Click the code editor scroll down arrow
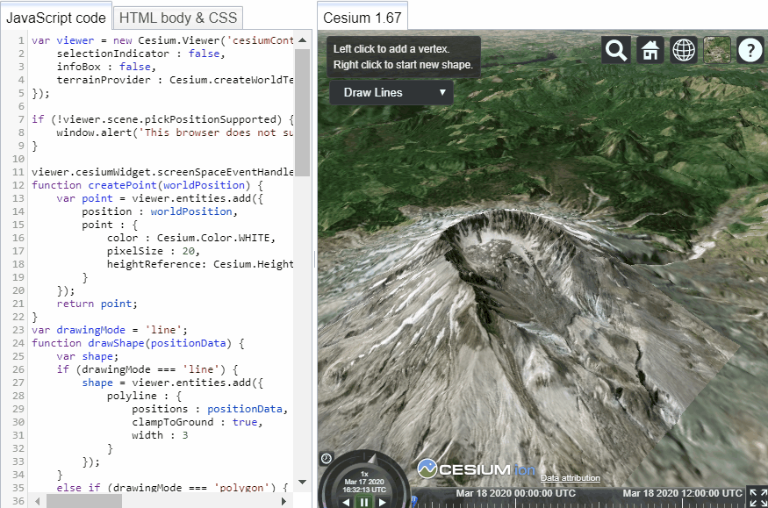Viewport: 768px width, 508px height. (302, 482)
